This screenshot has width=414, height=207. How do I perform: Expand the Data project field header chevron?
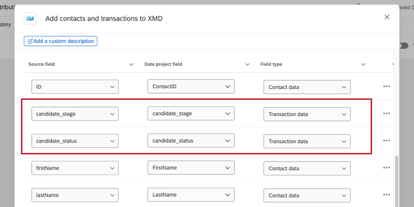pyautogui.click(x=247, y=64)
